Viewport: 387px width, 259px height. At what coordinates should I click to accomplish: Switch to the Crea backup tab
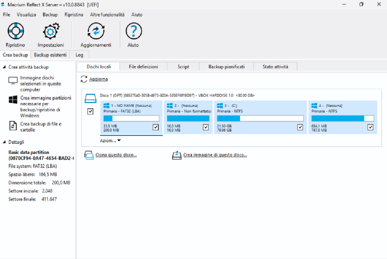15,55
